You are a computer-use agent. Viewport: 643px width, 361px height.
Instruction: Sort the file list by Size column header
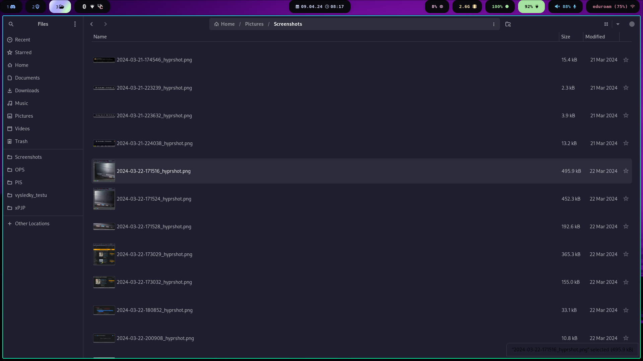566,37
